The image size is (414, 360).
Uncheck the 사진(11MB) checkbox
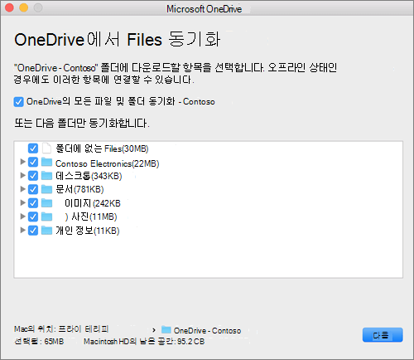point(33,216)
